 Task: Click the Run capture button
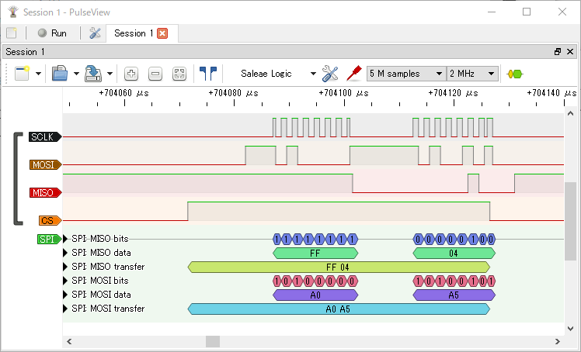point(52,33)
